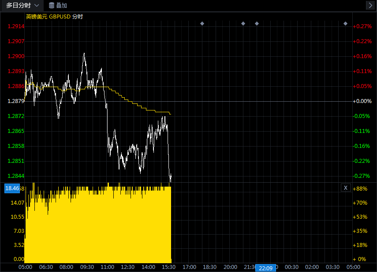
Task: Click the highlighted 22:09 time label
Action: (x=265, y=268)
